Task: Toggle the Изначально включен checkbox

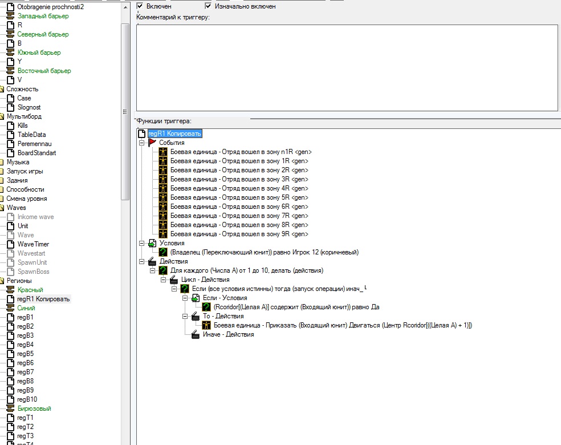Action: (x=208, y=6)
